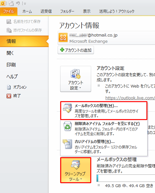Click the recycle bin icon for 削除済みアイテム
Image resolution: width=155 pixels, height=193 pixels.
68,126
